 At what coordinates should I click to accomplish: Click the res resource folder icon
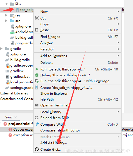12,15
